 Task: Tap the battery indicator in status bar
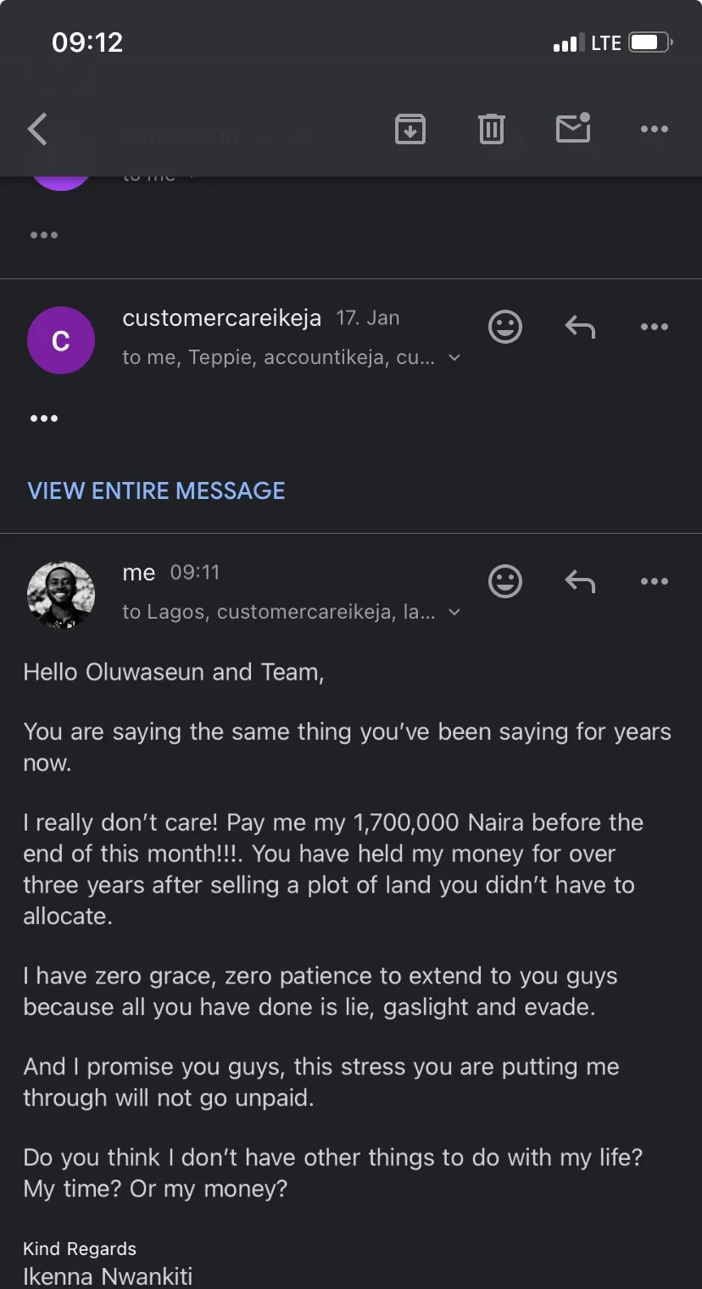click(650, 42)
